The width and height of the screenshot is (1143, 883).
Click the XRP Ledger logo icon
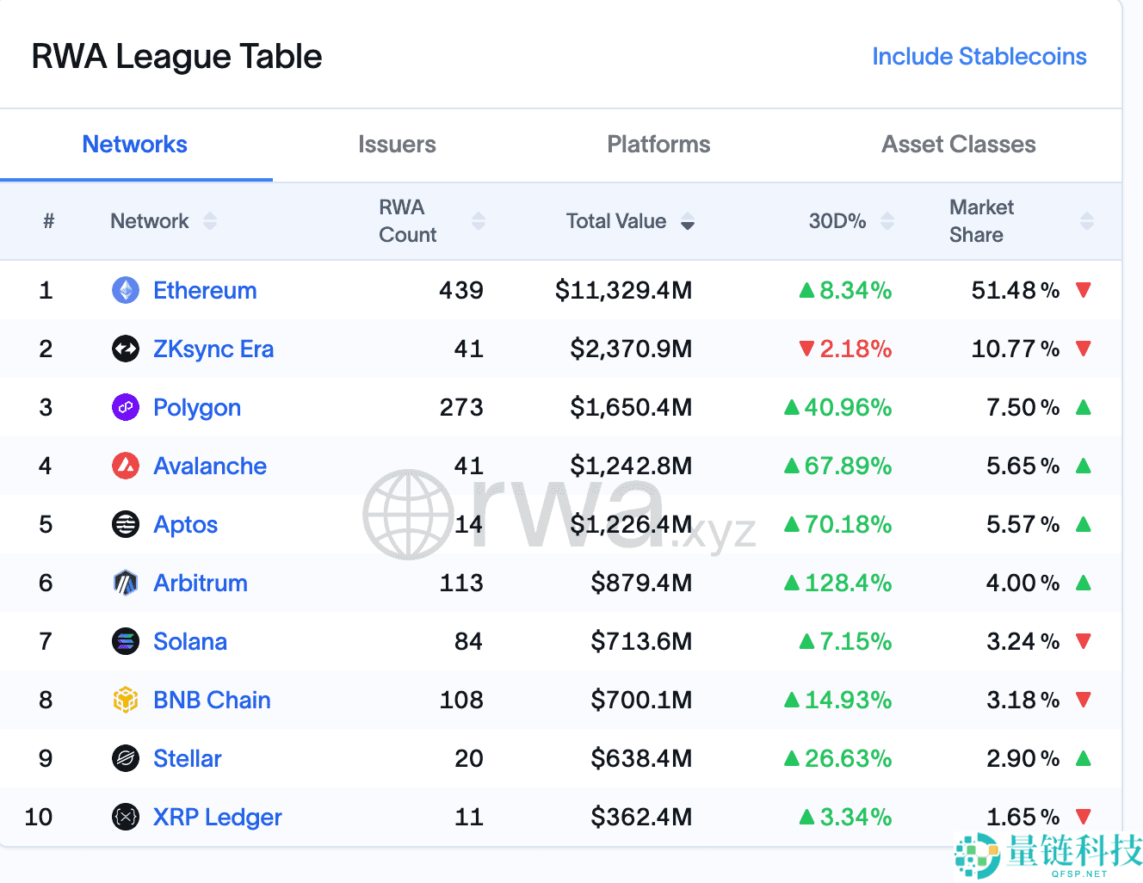coord(126,817)
